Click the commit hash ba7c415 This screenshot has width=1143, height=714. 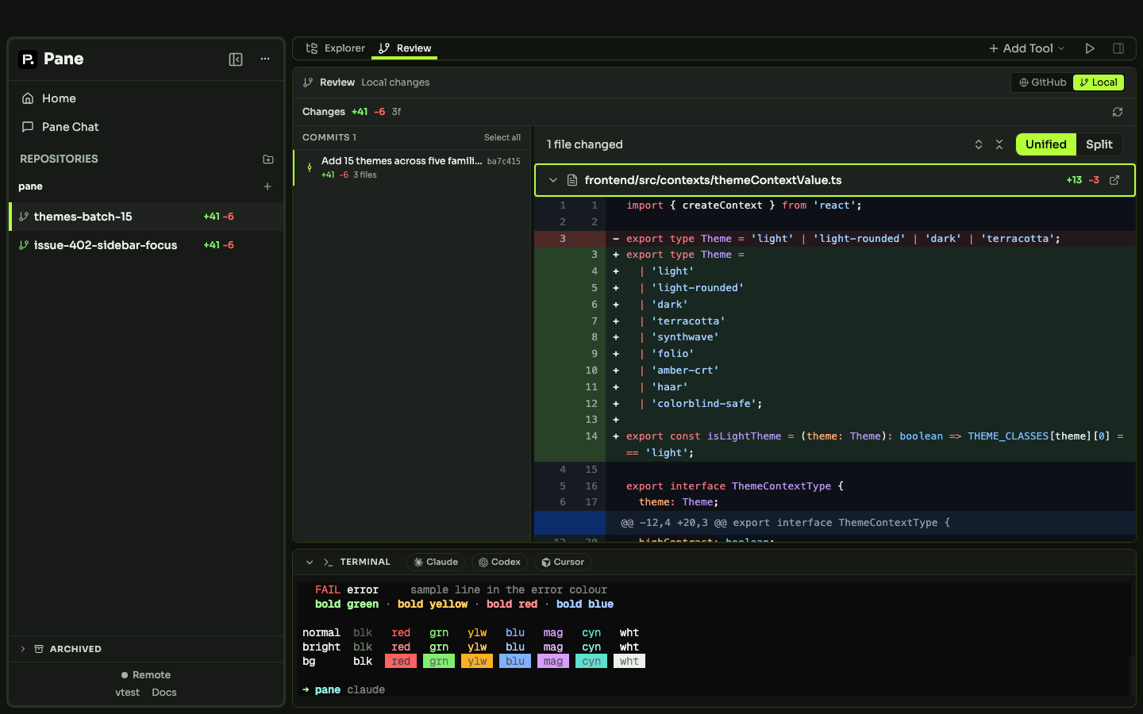504,161
